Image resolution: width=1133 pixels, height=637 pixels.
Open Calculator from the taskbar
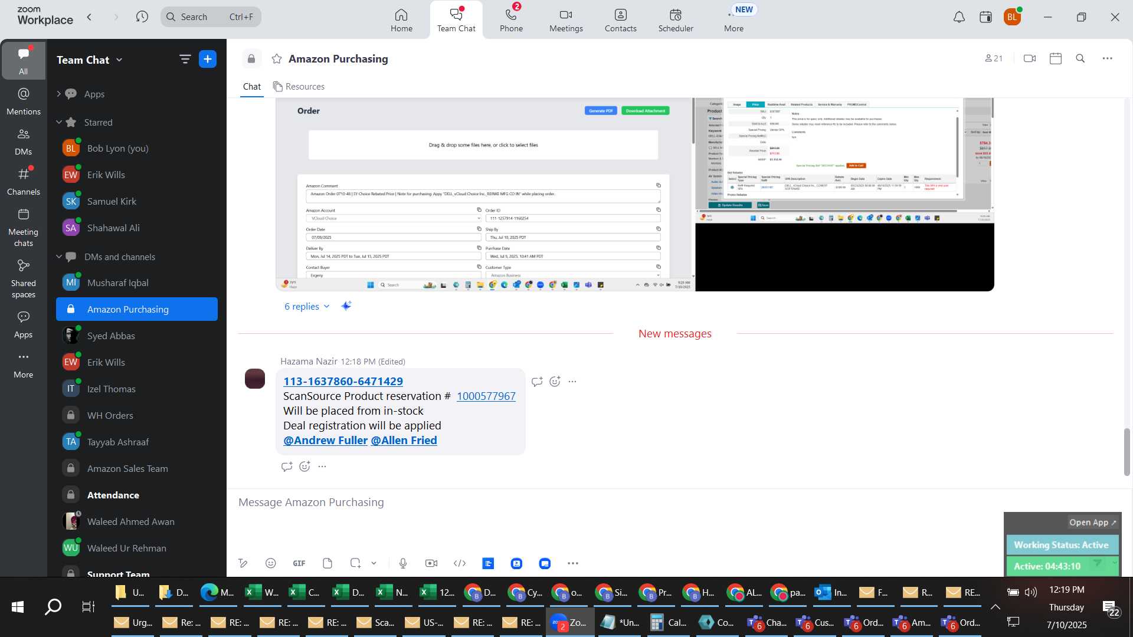(669, 622)
